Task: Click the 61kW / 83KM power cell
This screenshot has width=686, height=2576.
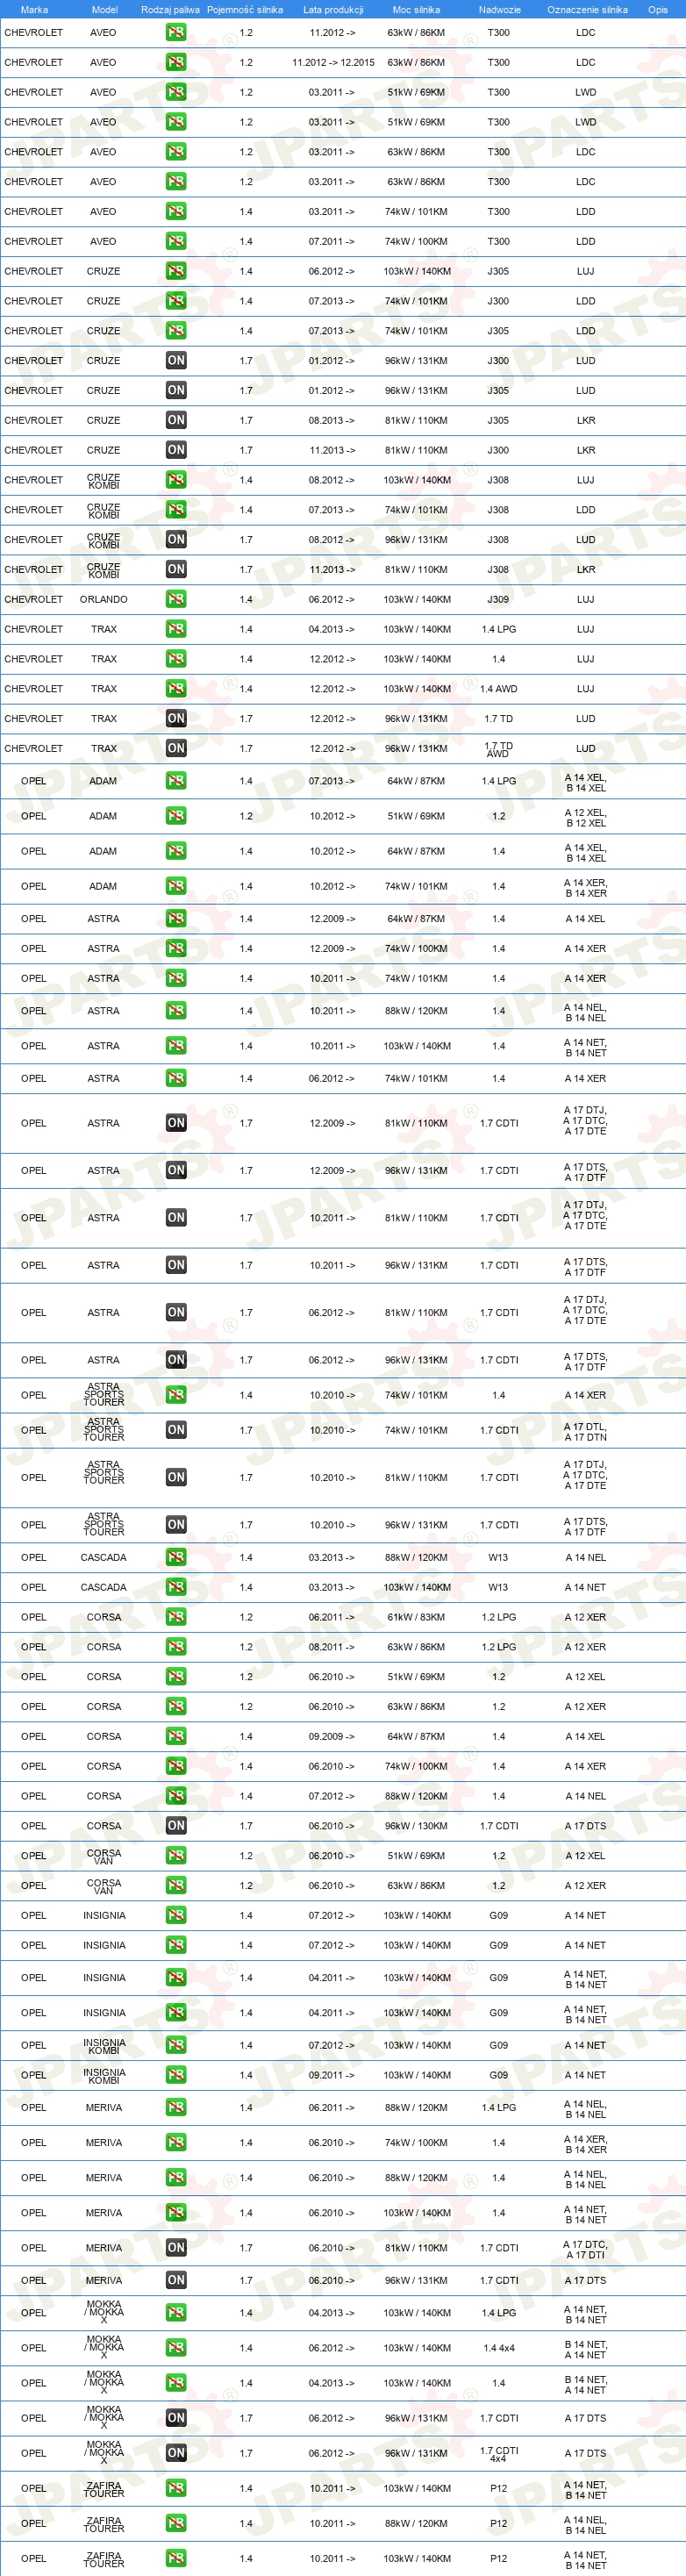Action: [416, 1617]
